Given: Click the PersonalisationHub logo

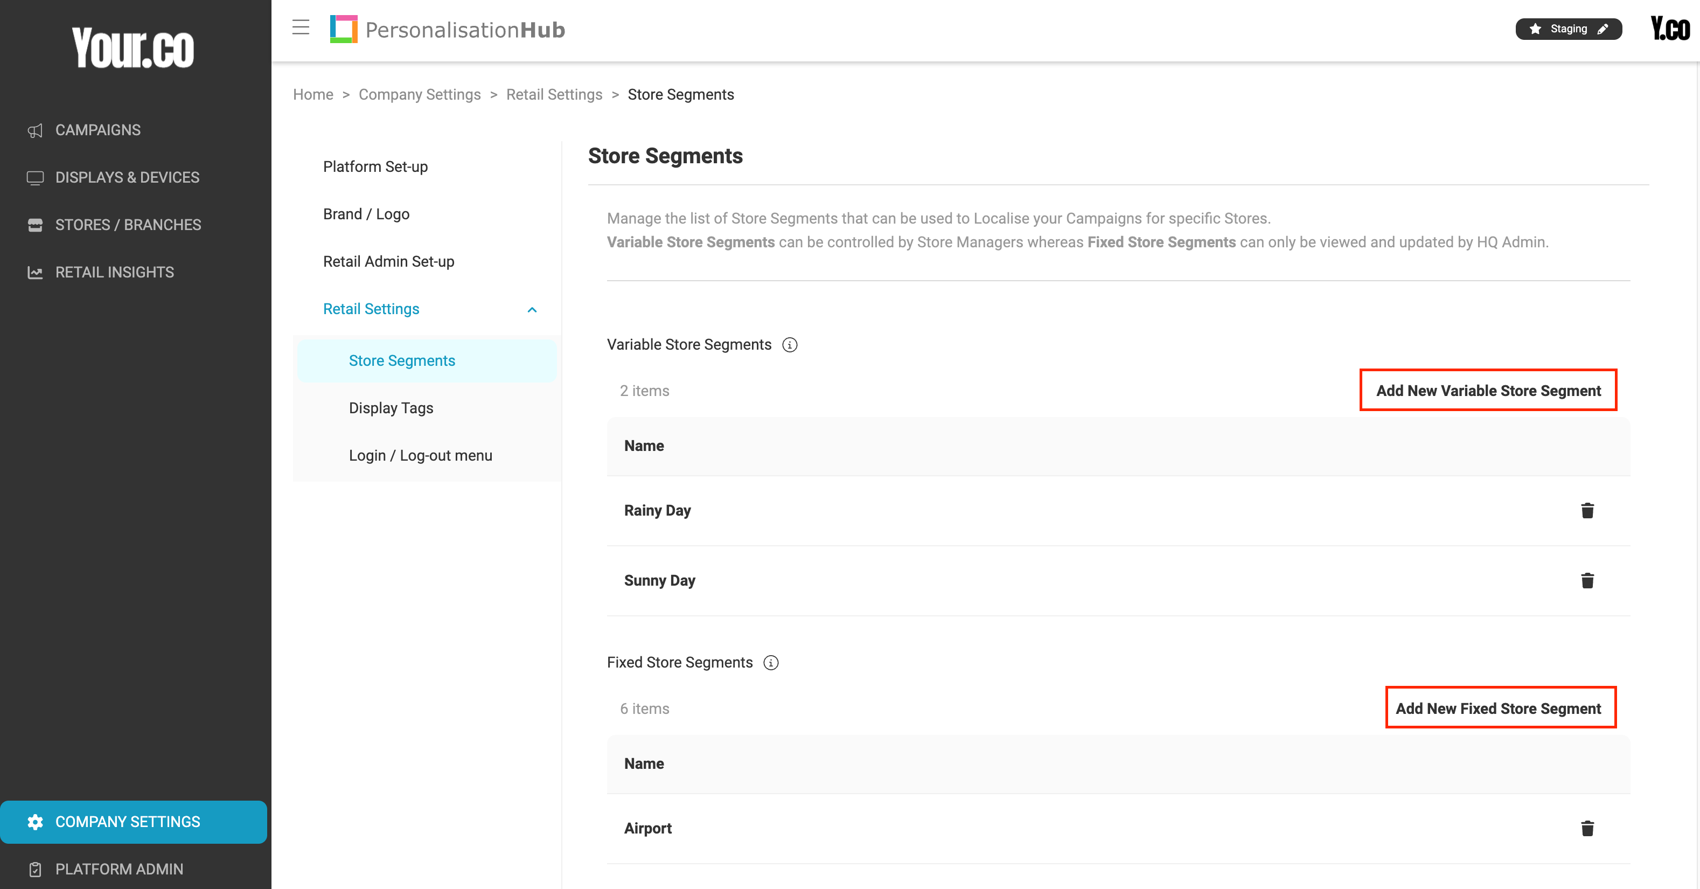Looking at the screenshot, I should pos(448,30).
